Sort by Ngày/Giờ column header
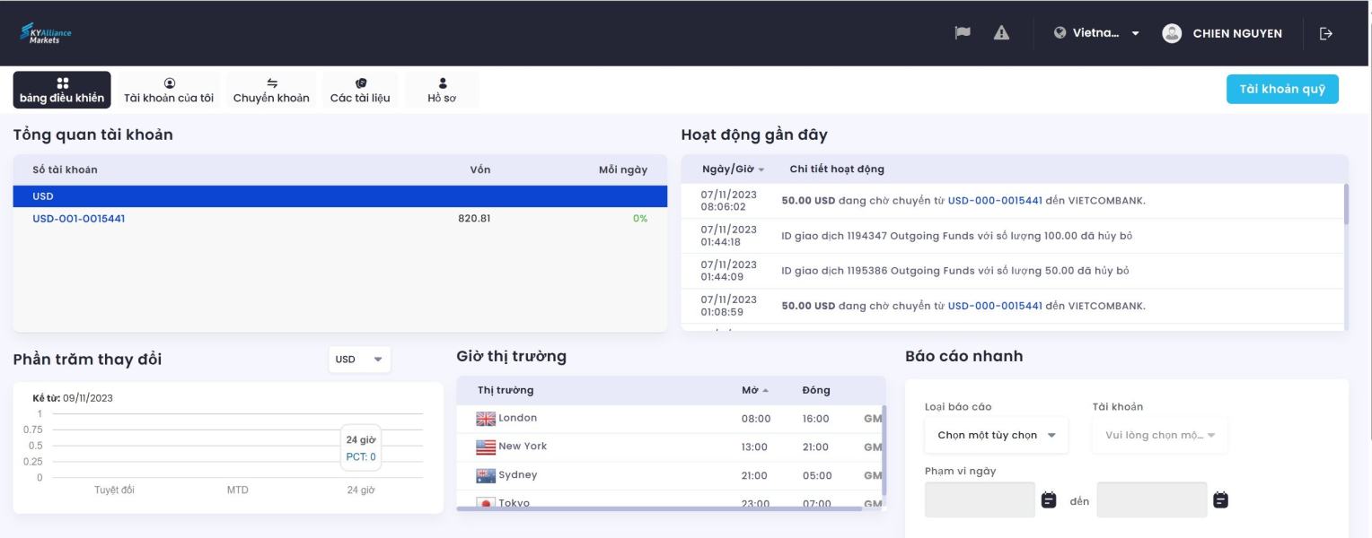Image resolution: width=1372 pixels, height=538 pixels. point(733,169)
